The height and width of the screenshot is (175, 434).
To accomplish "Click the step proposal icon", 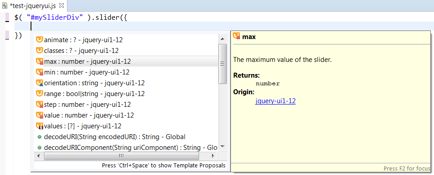I will (40, 105).
